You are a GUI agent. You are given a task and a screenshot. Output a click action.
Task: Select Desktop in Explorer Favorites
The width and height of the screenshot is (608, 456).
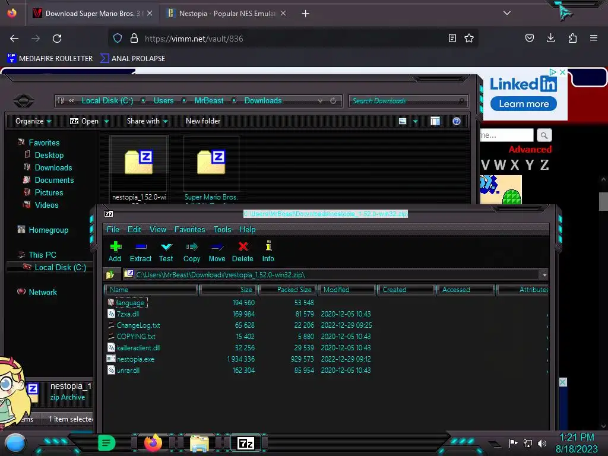coord(49,155)
